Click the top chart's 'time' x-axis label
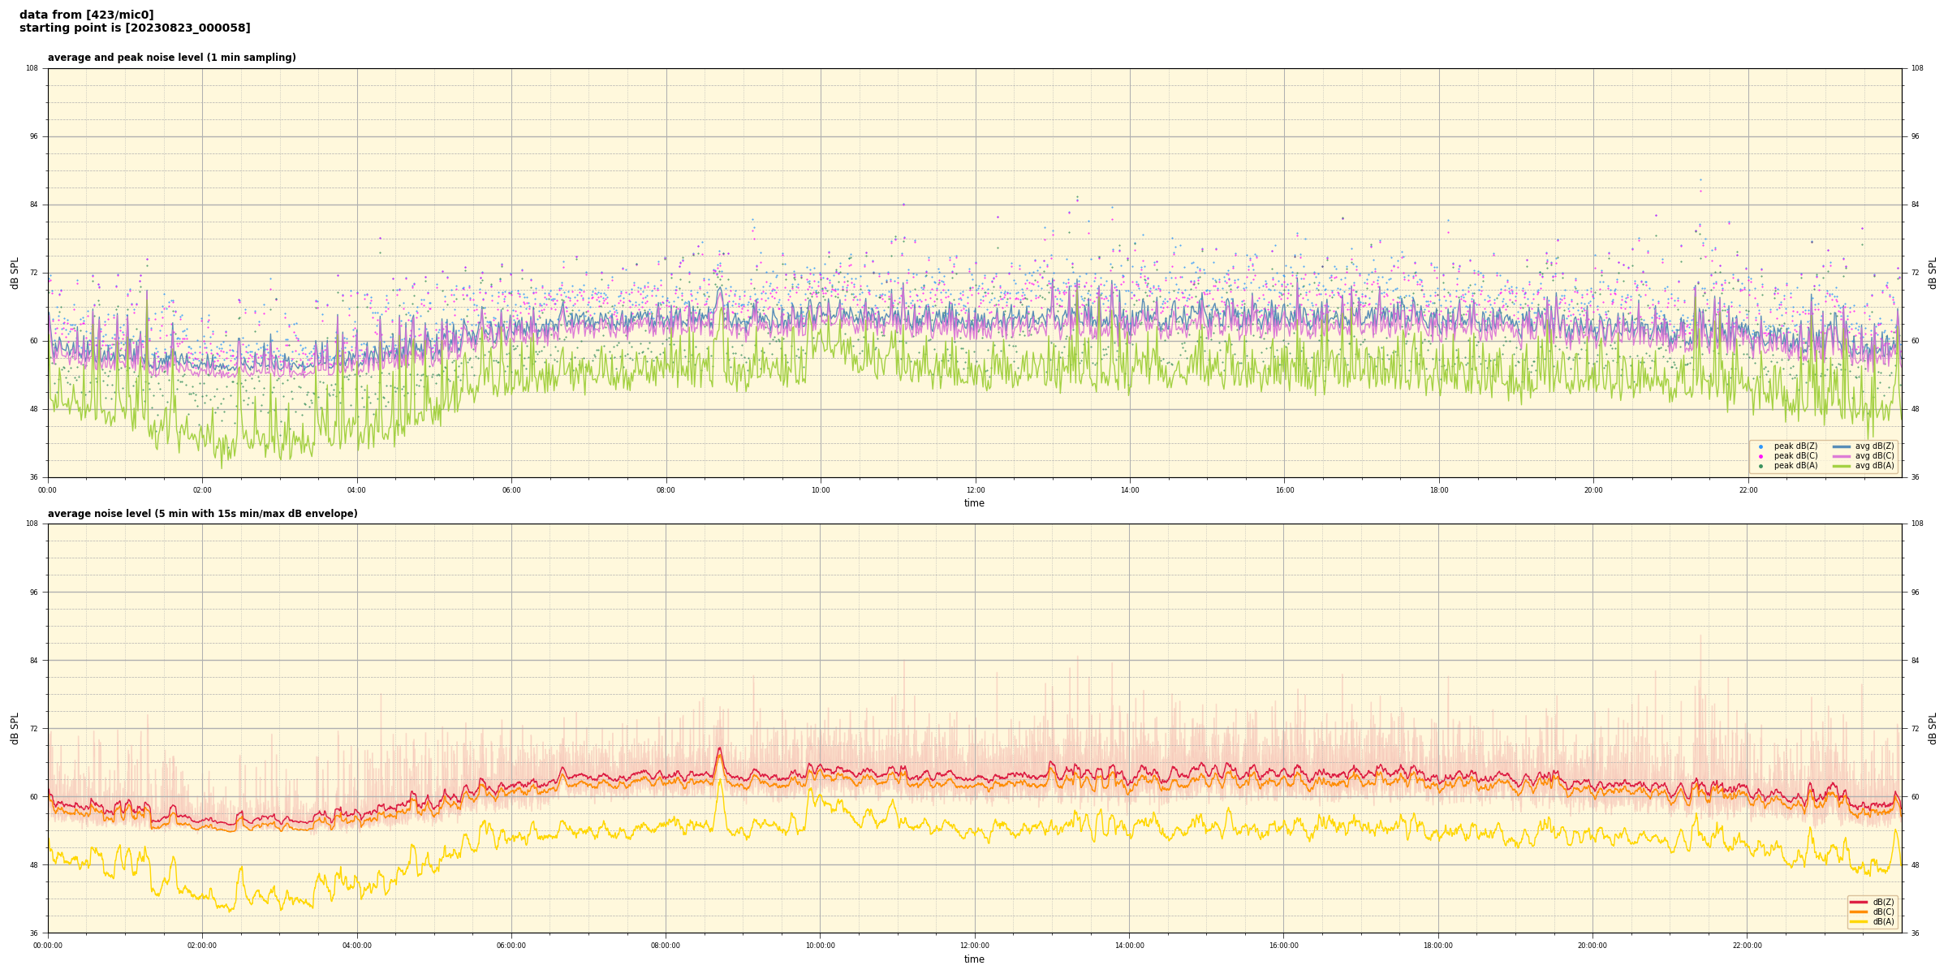 974,503
